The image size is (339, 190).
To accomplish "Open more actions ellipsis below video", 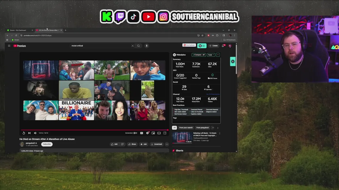I will (x=167, y=144).
